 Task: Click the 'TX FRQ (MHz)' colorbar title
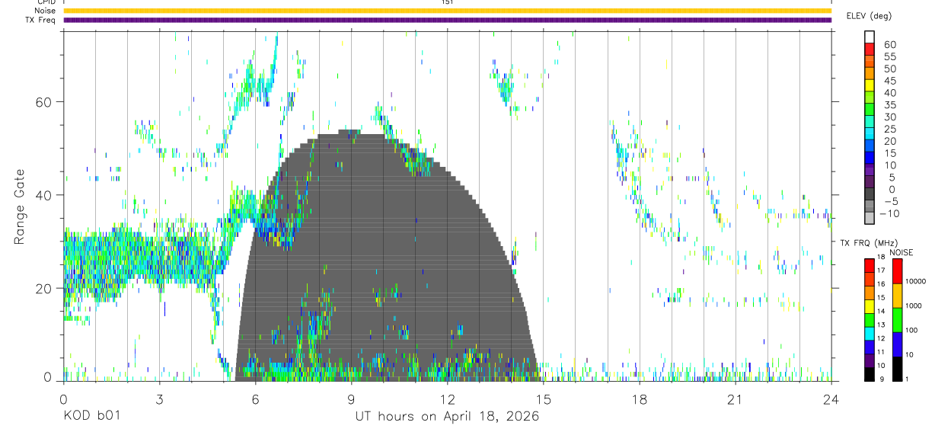pos(867,242)
